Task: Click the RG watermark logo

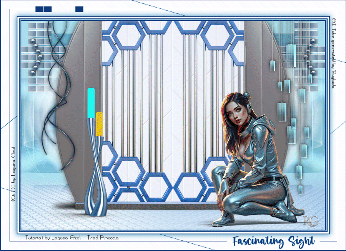Action: pos(311,221)
